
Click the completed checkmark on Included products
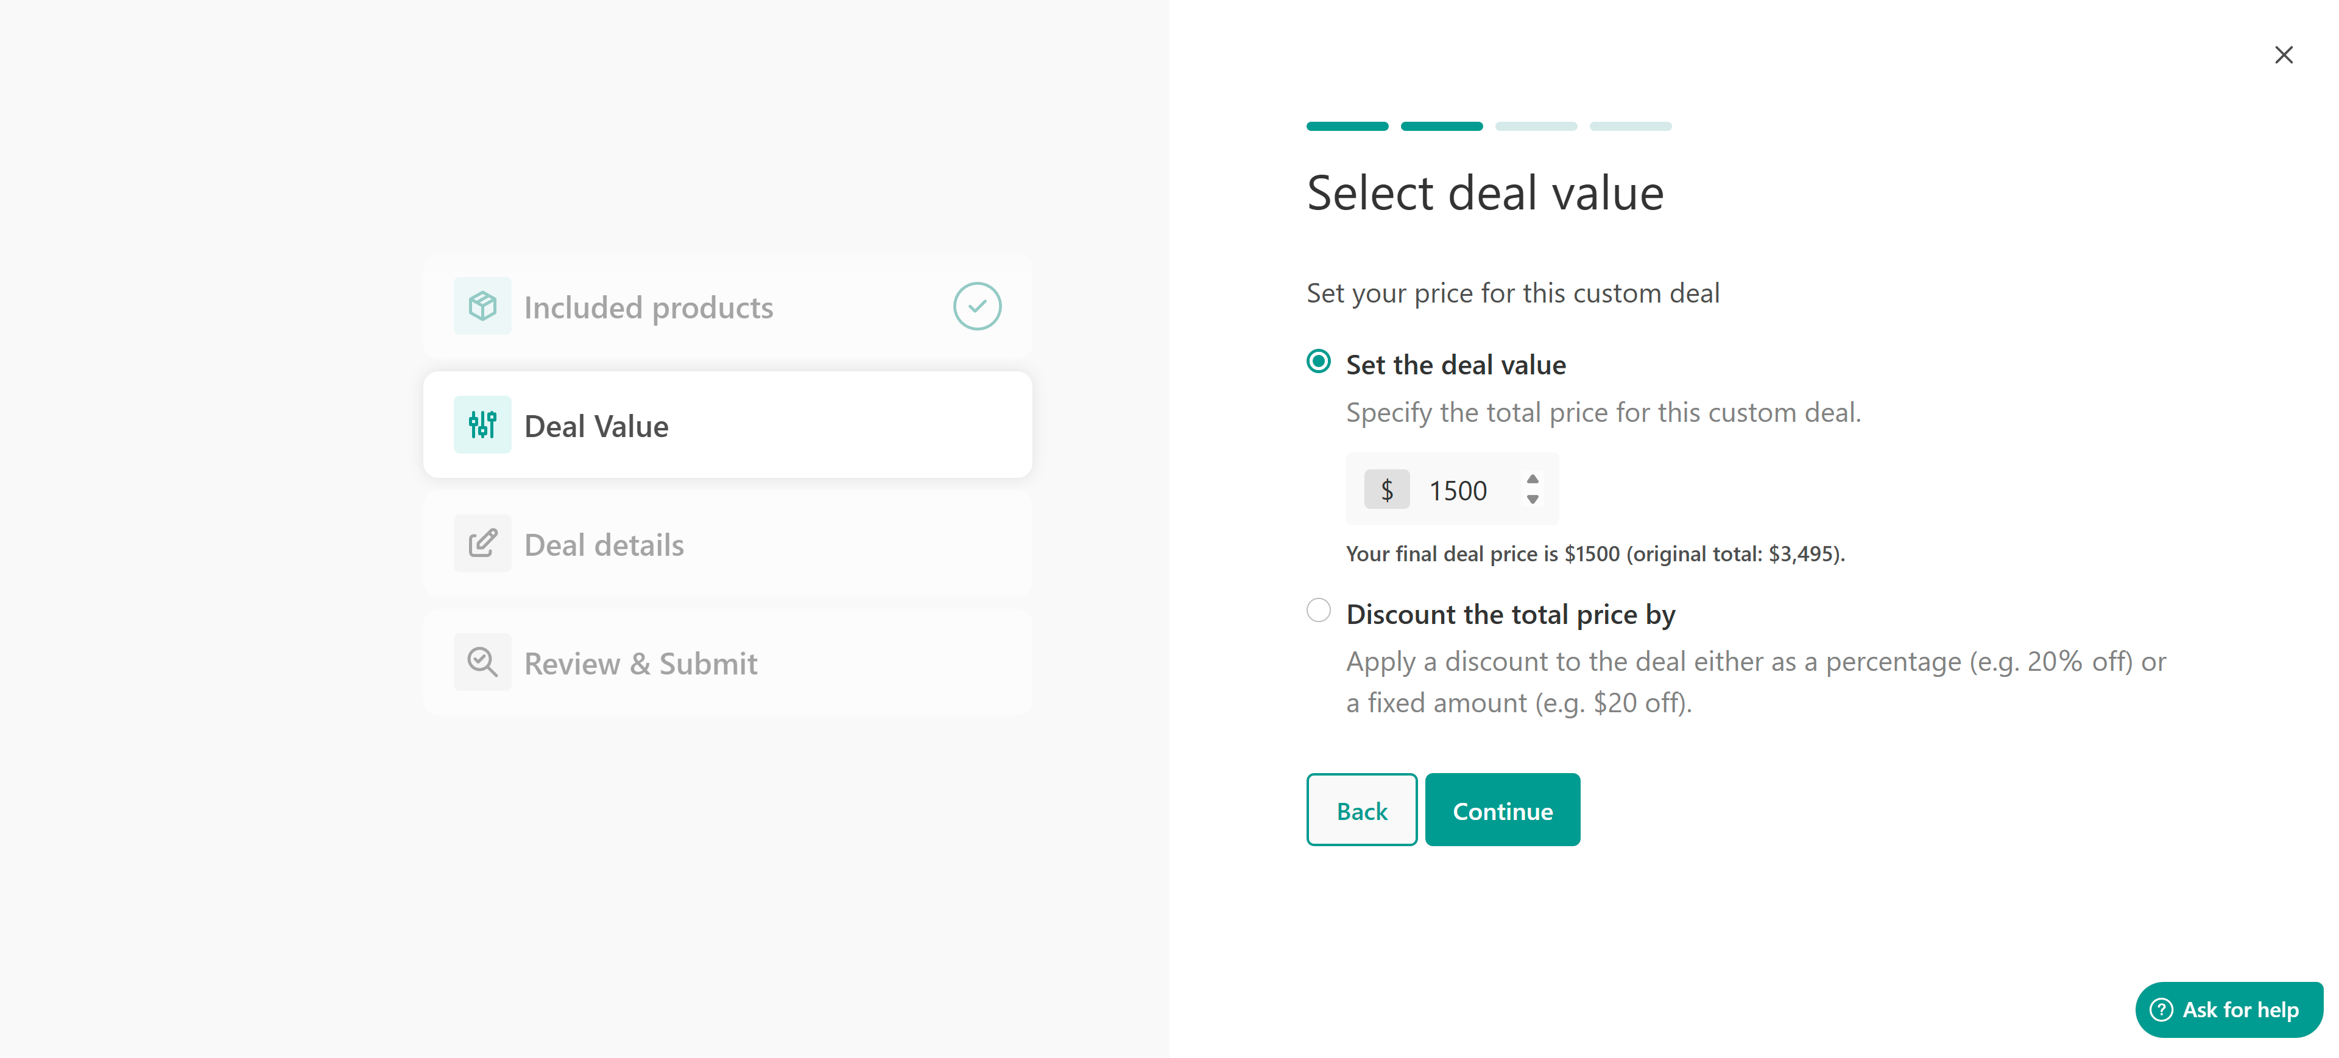(977, 307)
